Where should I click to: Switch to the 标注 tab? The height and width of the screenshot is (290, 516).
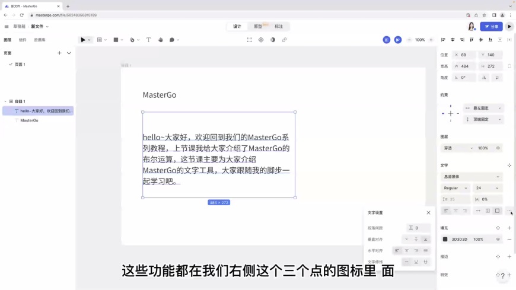(279, 26)
